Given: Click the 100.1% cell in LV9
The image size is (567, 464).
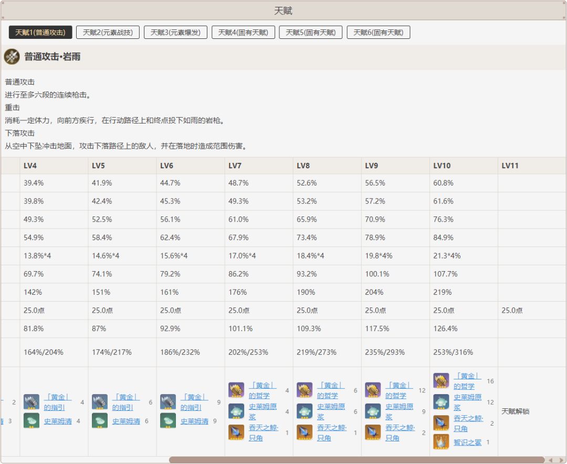Looking at the screenshot, I should (396, 274).
